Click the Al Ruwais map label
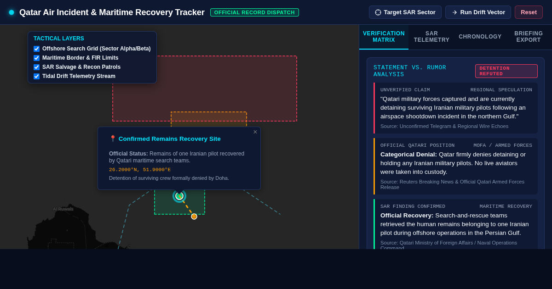 63,209
